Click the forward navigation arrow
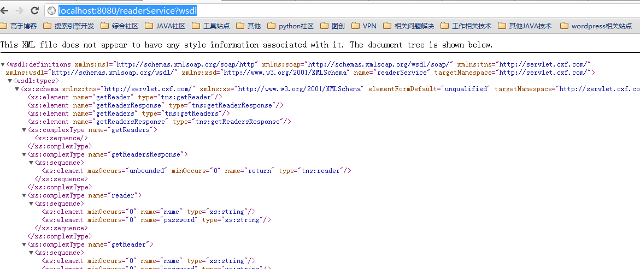Viewport: 640px width, 269px height. (19, 10)
